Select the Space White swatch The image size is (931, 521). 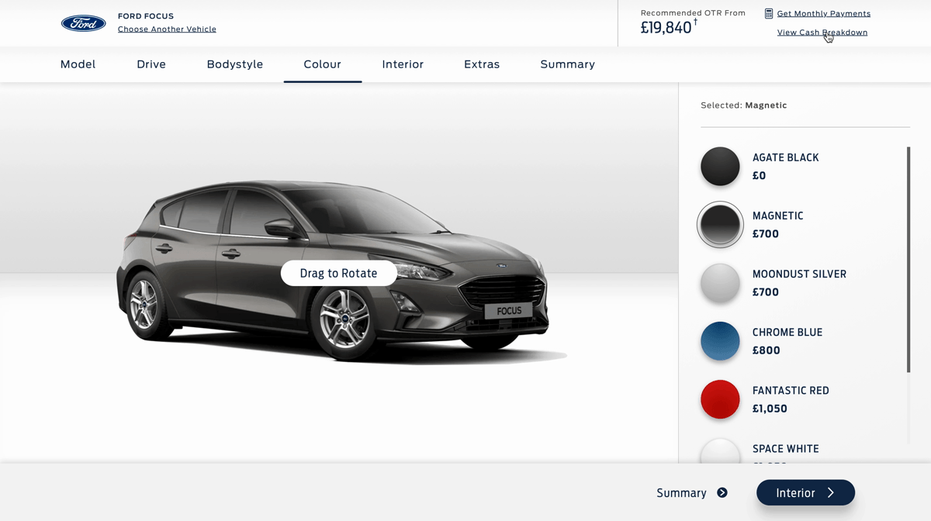coord(720,451)
